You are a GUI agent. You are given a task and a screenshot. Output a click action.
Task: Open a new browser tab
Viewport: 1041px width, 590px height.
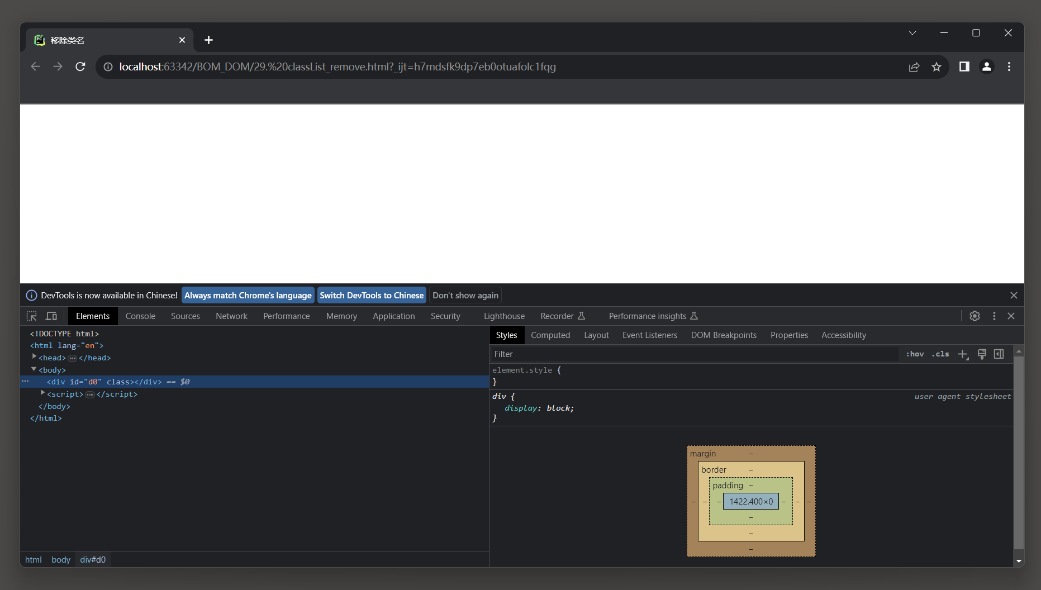[208, 40]
